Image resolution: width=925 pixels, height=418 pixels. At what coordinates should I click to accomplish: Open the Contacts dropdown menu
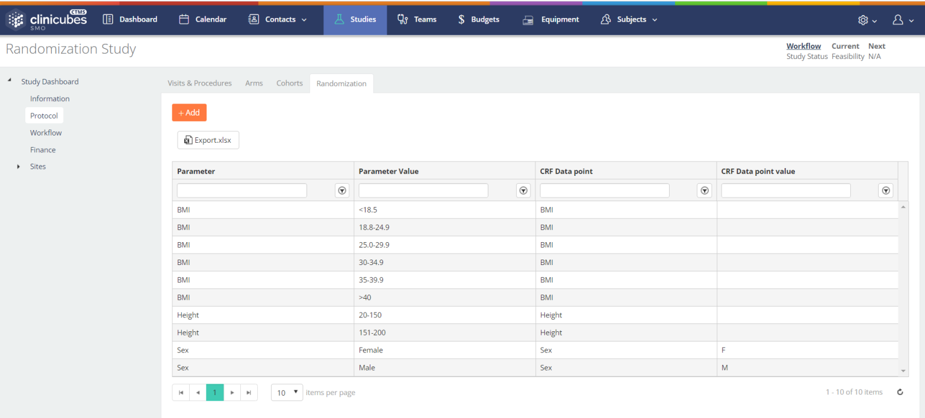(278, 19)
